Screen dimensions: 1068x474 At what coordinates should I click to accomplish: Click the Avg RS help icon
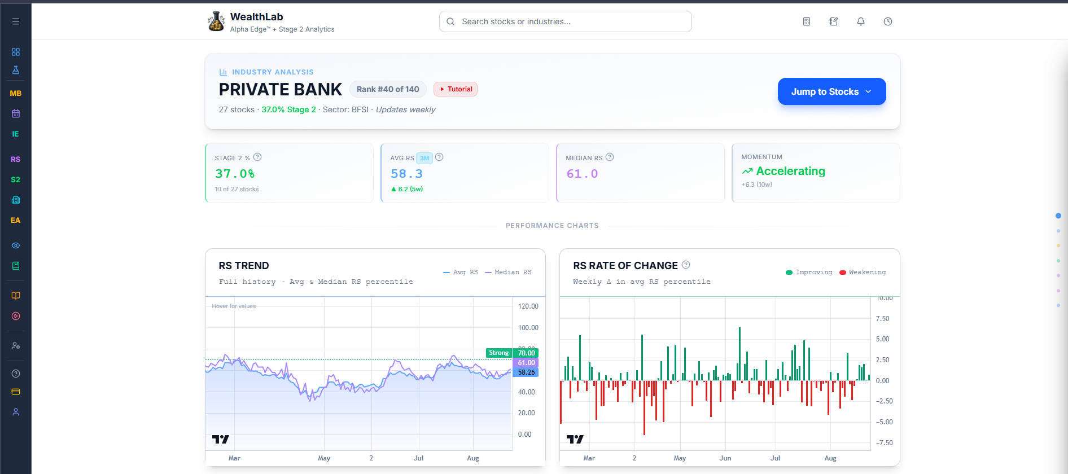tap(439, 157)
